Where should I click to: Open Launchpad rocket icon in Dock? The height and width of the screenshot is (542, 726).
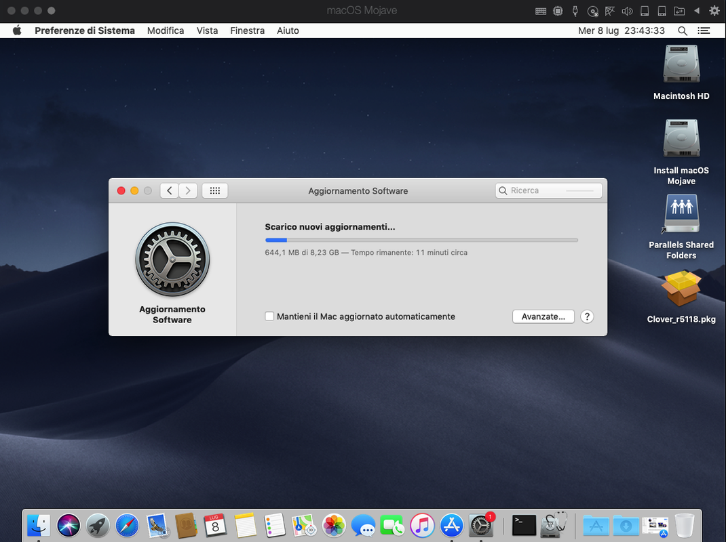98,526
